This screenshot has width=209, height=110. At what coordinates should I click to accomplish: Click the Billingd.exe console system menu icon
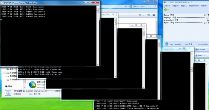click(1, 3)
